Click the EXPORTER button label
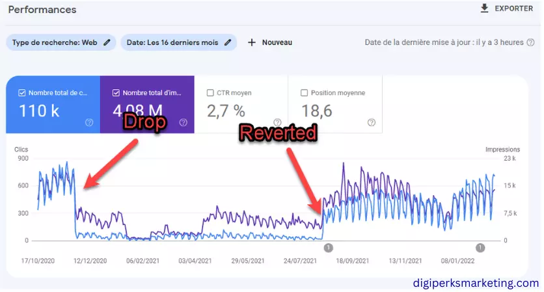 (514, 8)
